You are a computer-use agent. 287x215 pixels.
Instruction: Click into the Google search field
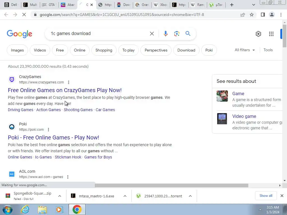click(x=99, y=34)
